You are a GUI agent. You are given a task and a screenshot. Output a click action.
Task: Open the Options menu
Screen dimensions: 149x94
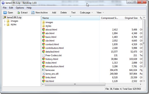coord(20,8)
